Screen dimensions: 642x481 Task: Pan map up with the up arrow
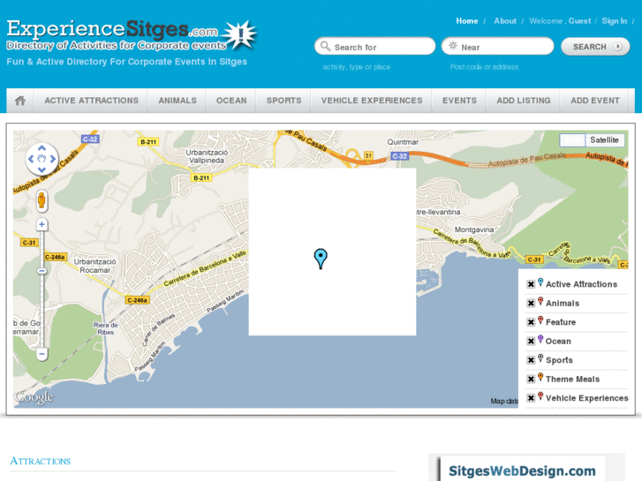pyautogui.click(x=42, y=148)
